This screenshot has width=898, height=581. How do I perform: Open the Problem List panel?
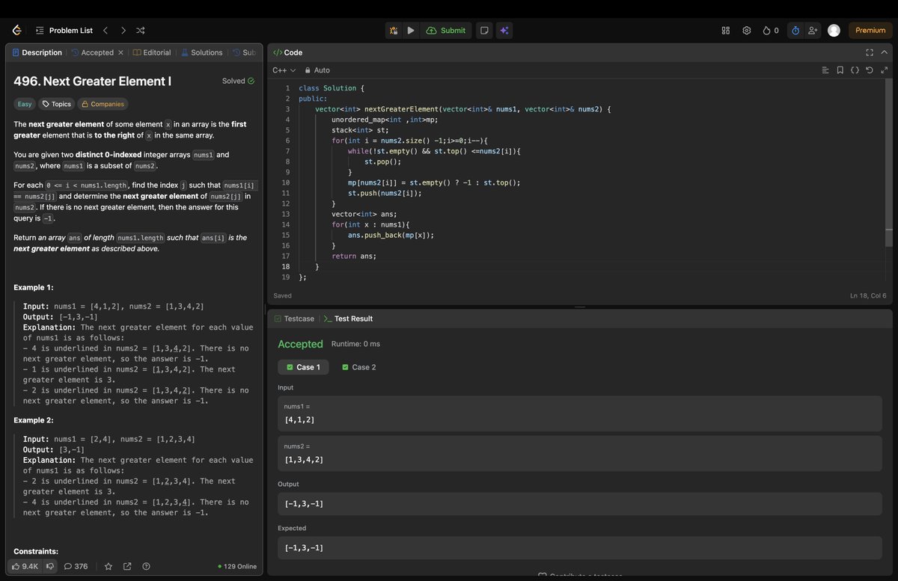tap(64, 31)
